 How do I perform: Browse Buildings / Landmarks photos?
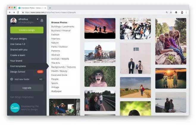63,26
